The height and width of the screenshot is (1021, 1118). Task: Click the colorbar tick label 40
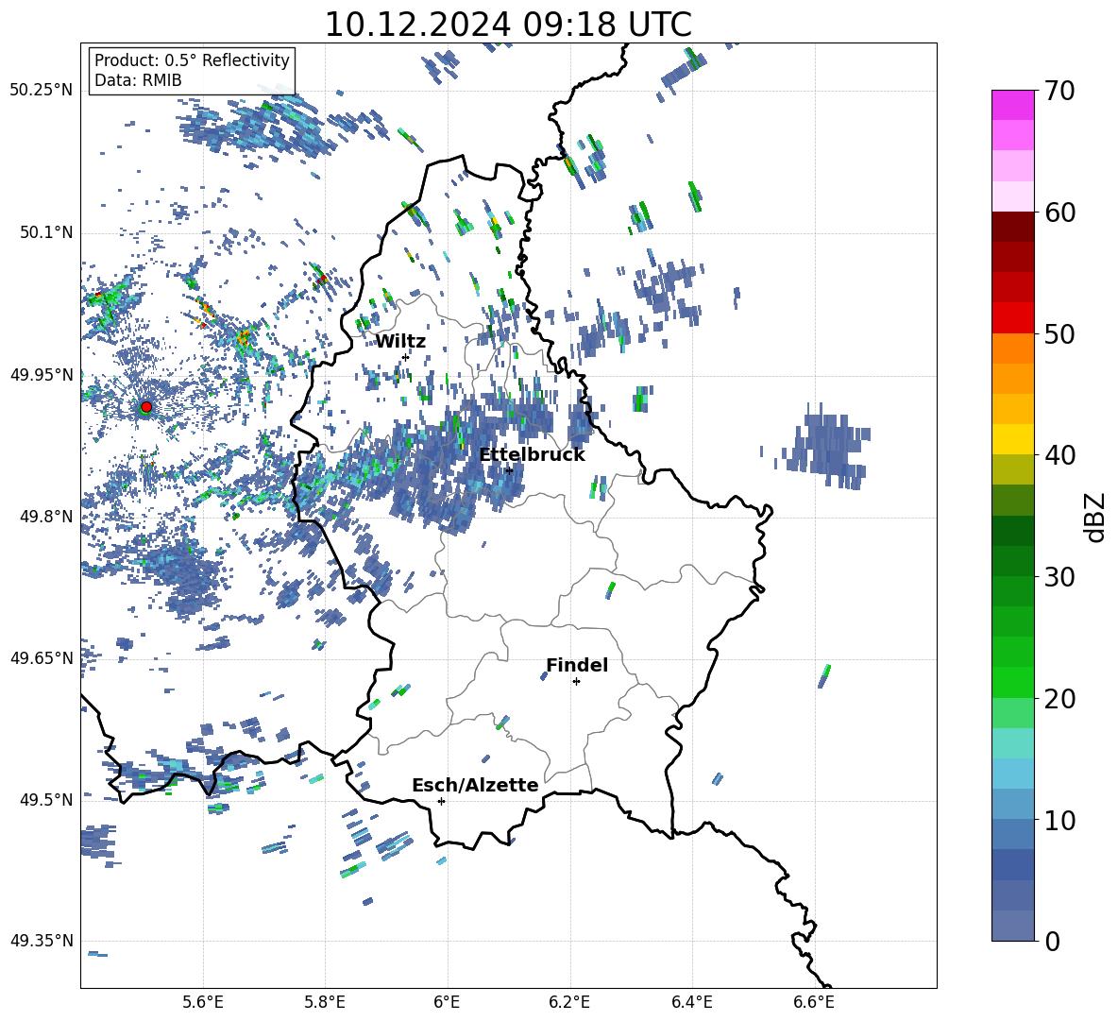tap(1059, 455)
